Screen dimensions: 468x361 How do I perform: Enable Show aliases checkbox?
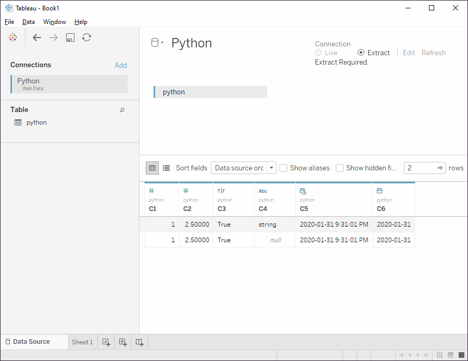pyautogui.click(x=284, y=168)
